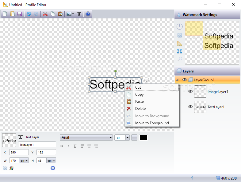Screen dimensions: 241x182
Task: Choose Cut from the context menu
Action: tap(152, 87)
